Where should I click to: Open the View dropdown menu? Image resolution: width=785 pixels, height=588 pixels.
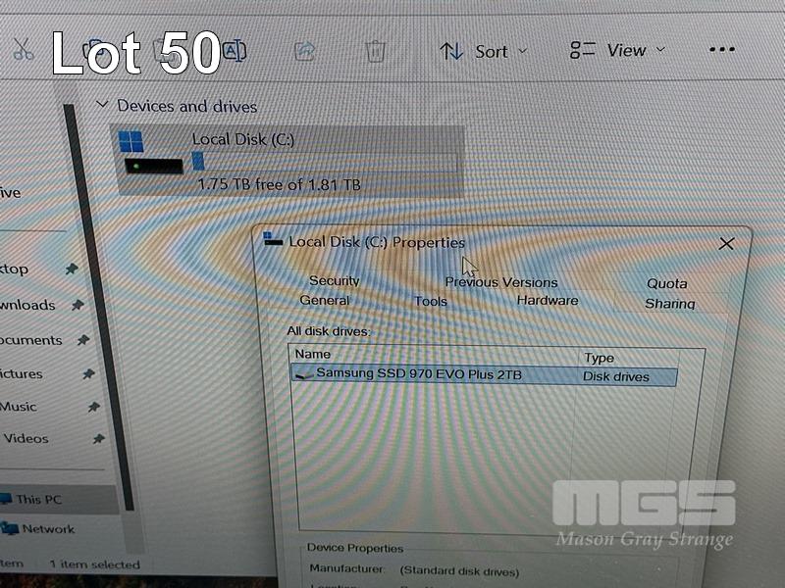618,50
